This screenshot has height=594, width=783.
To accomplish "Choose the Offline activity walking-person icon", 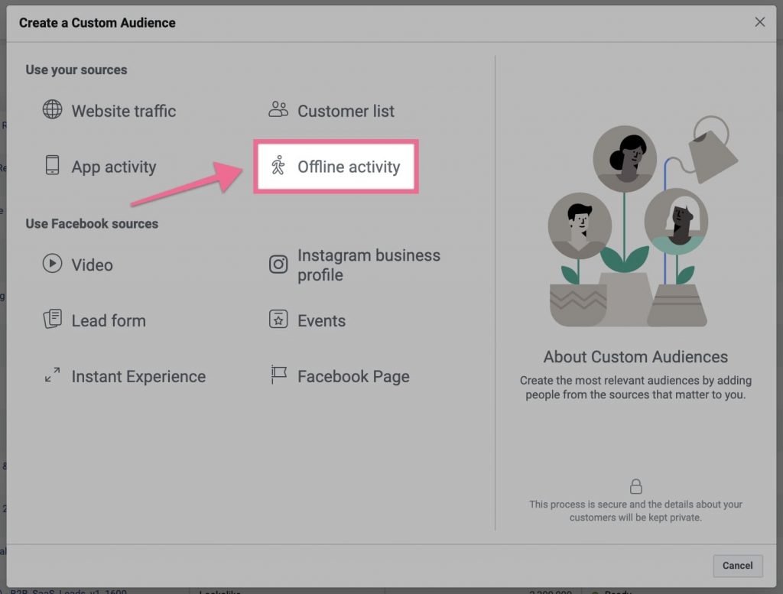I will coord(280,166).
